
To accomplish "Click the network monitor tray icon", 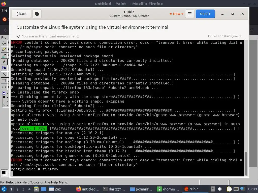I will (x=236, y=189).
